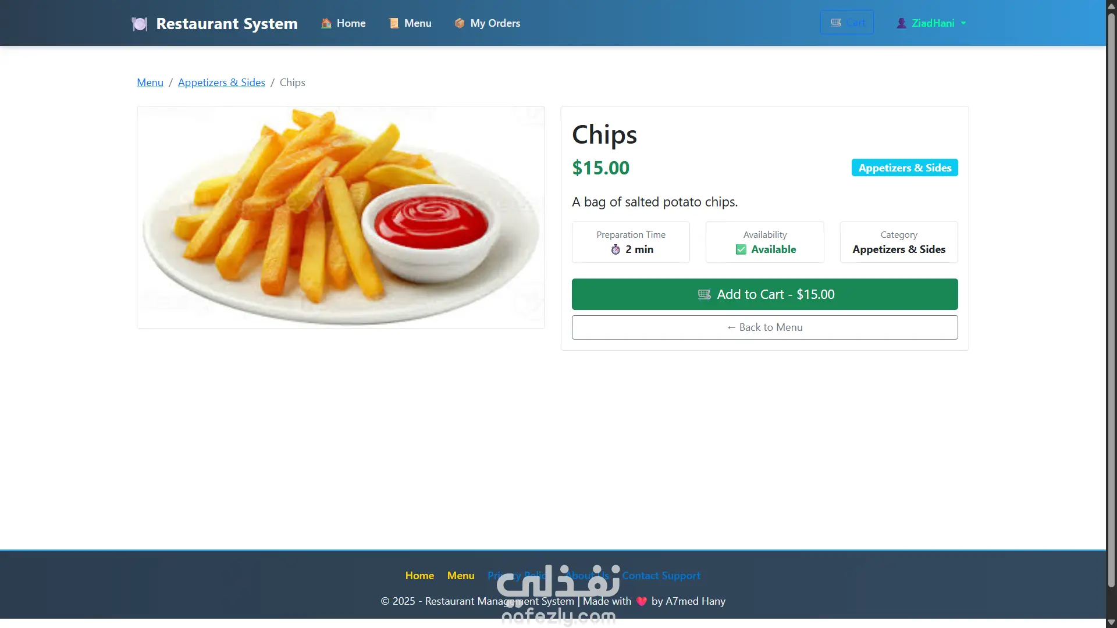Click the Back to Menu button
Viewport: 1117px width, 628px height.
[x=764, y=327]
